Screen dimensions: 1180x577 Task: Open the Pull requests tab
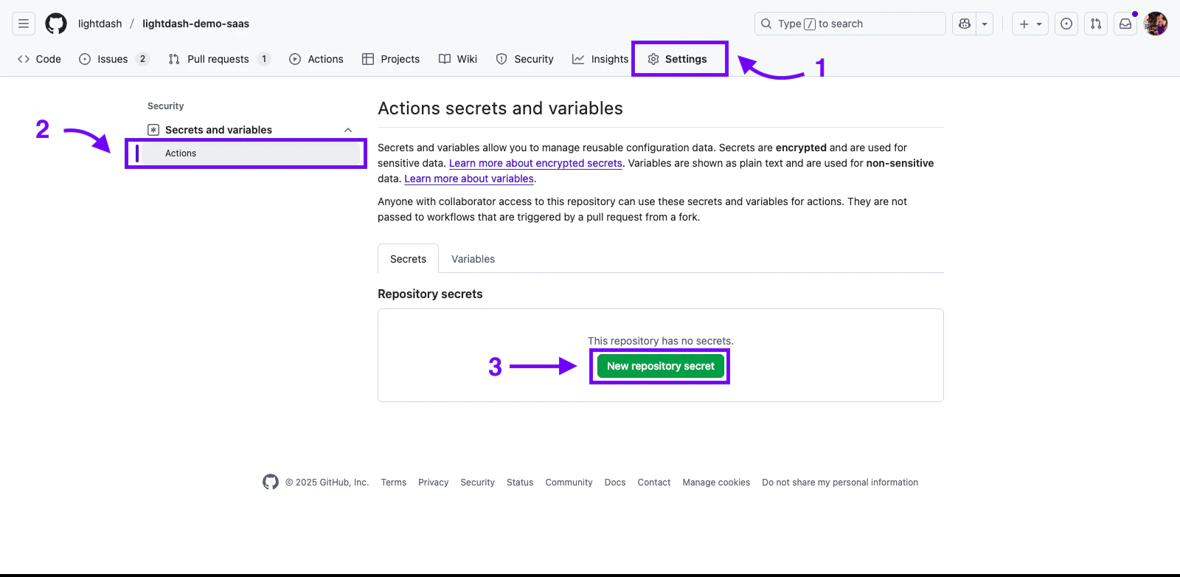[x=220, y=59]
